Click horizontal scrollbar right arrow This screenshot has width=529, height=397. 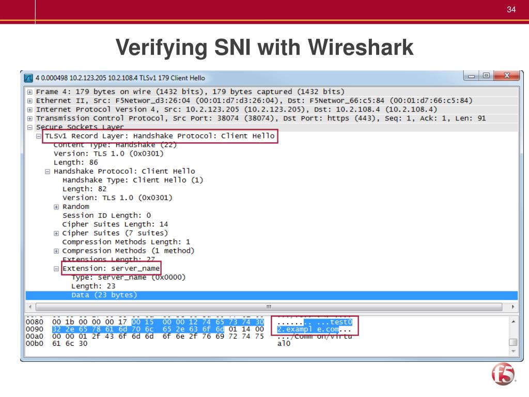pyautogui.click(x=513, y=307)
